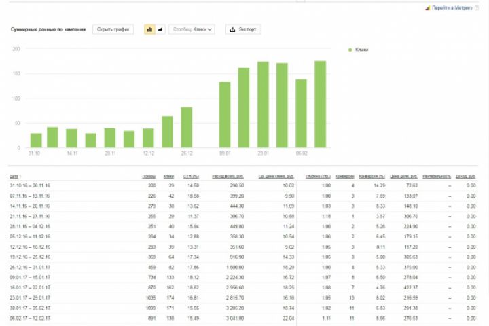
Task: Click the chart bar above the 06.02 label
Action: pos(302,113)
